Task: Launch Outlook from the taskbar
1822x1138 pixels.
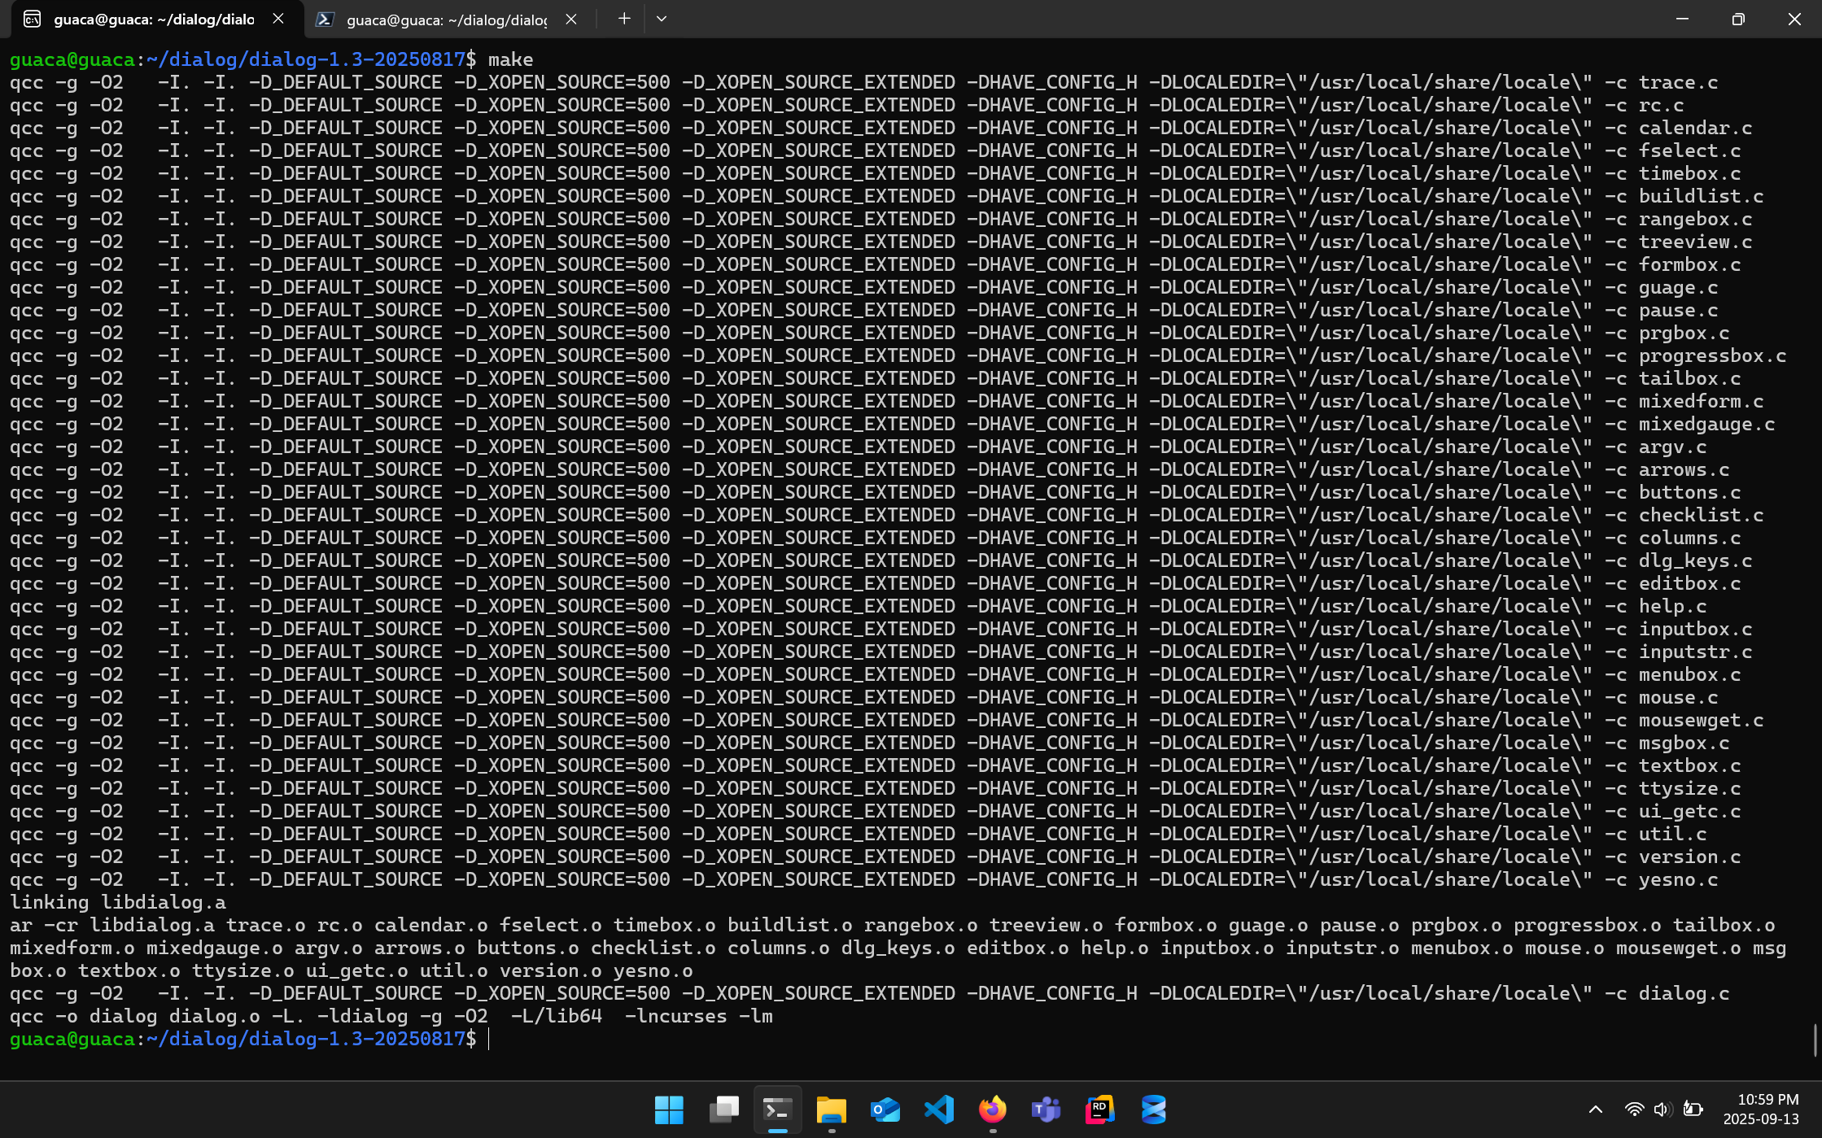Action: 885,1110
